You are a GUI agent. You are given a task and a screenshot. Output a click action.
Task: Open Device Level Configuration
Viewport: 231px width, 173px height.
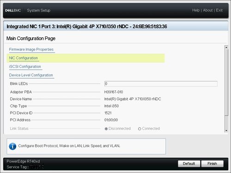(x=31, y=75)
